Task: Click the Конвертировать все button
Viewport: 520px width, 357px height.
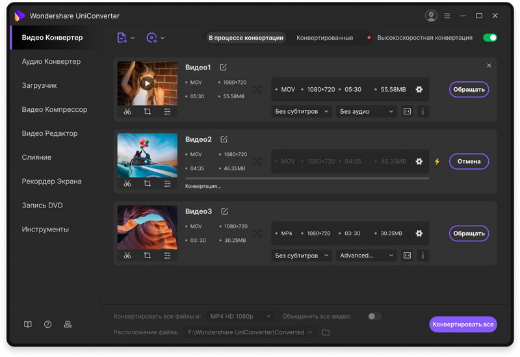Action: coord(463,324)
